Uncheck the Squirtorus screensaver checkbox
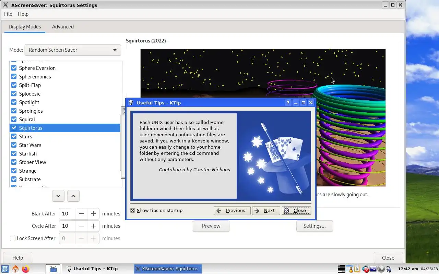 14,128
